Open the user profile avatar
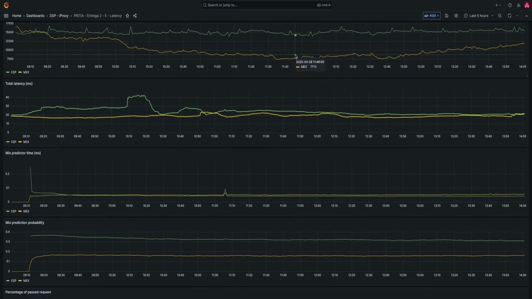Image resolution: width=532 pixels, height=299 pixels. pyautogui.click(x=527, y=5)
